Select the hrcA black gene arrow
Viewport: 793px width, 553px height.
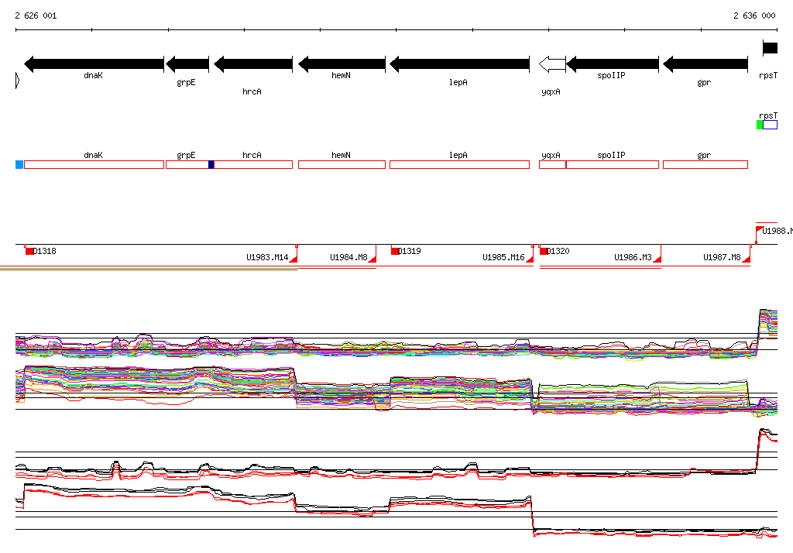pos(253,64)
